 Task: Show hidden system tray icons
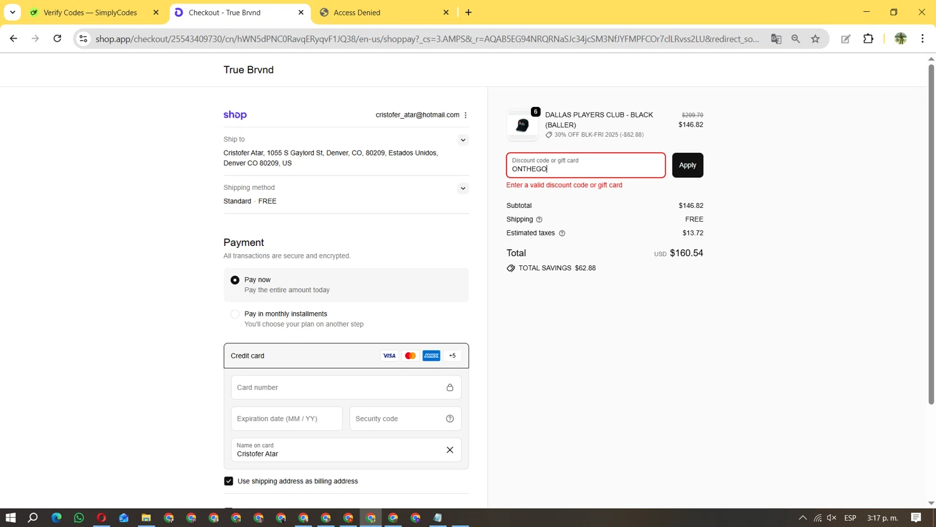[803, 518]
